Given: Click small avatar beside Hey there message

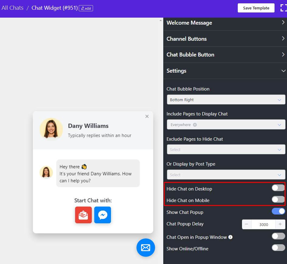Looking at the screenshot, I should [x=46, y=172].
